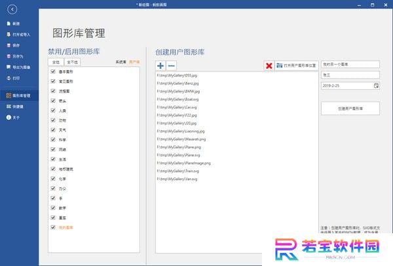Click the author field containing 张三

(x=350, y=75)
